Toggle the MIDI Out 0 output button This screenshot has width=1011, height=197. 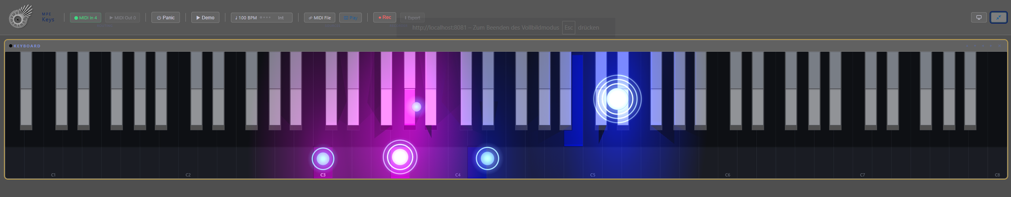pyautogui.click(x=123, y=18)
